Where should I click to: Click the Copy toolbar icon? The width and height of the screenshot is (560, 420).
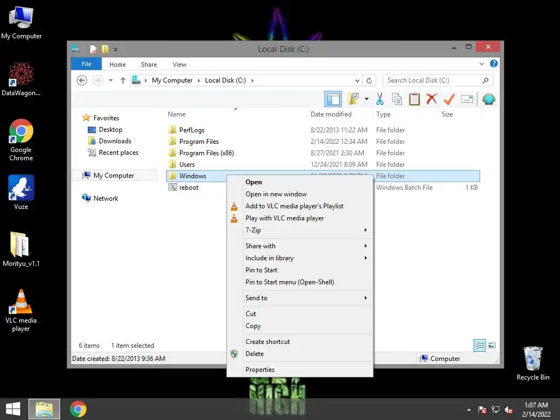click(x=397, y=99)
